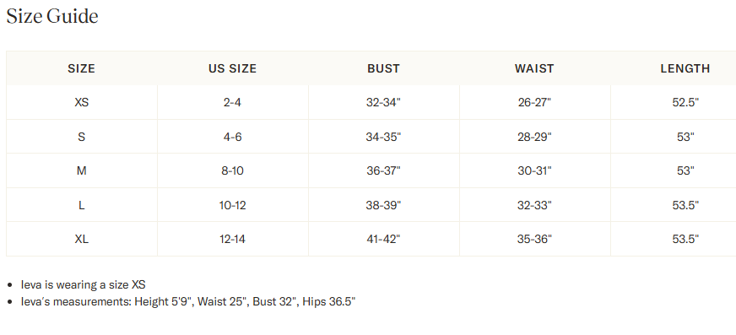Click the 35-36" waist value

click(x=534, y=240)
